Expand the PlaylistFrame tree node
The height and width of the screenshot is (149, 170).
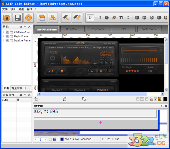click(4, 36)
